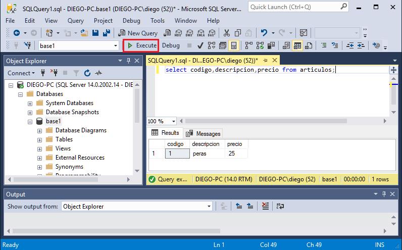Viewport: 402px width, 250px height.
Task: Open a DMX query with the DMX icon
Action: (x=189, y=33)
